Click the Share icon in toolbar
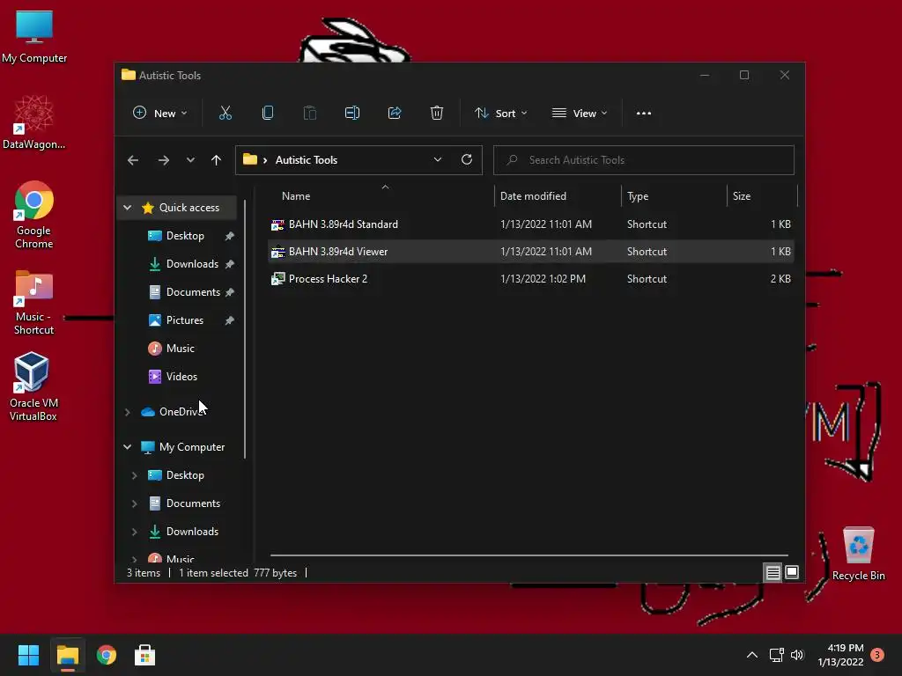 point(395,114)
